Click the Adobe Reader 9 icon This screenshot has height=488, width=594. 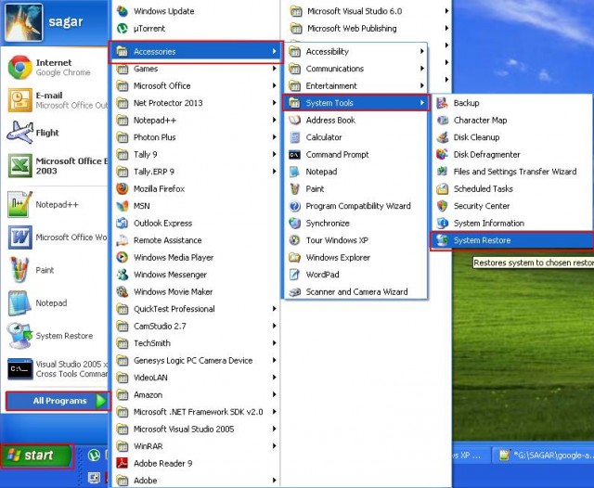pyautogui.click(x=123, y=463)
